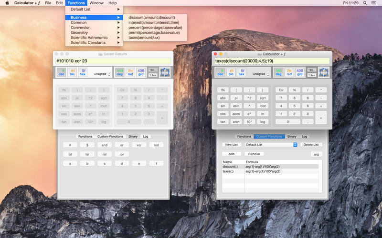This screenshot has width=382, height=238.
Task: Click the atan key in Calculator + f window
Action: point(236,122)
